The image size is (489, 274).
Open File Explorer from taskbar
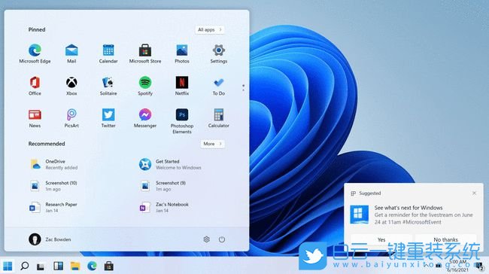(x=74, y=266)
